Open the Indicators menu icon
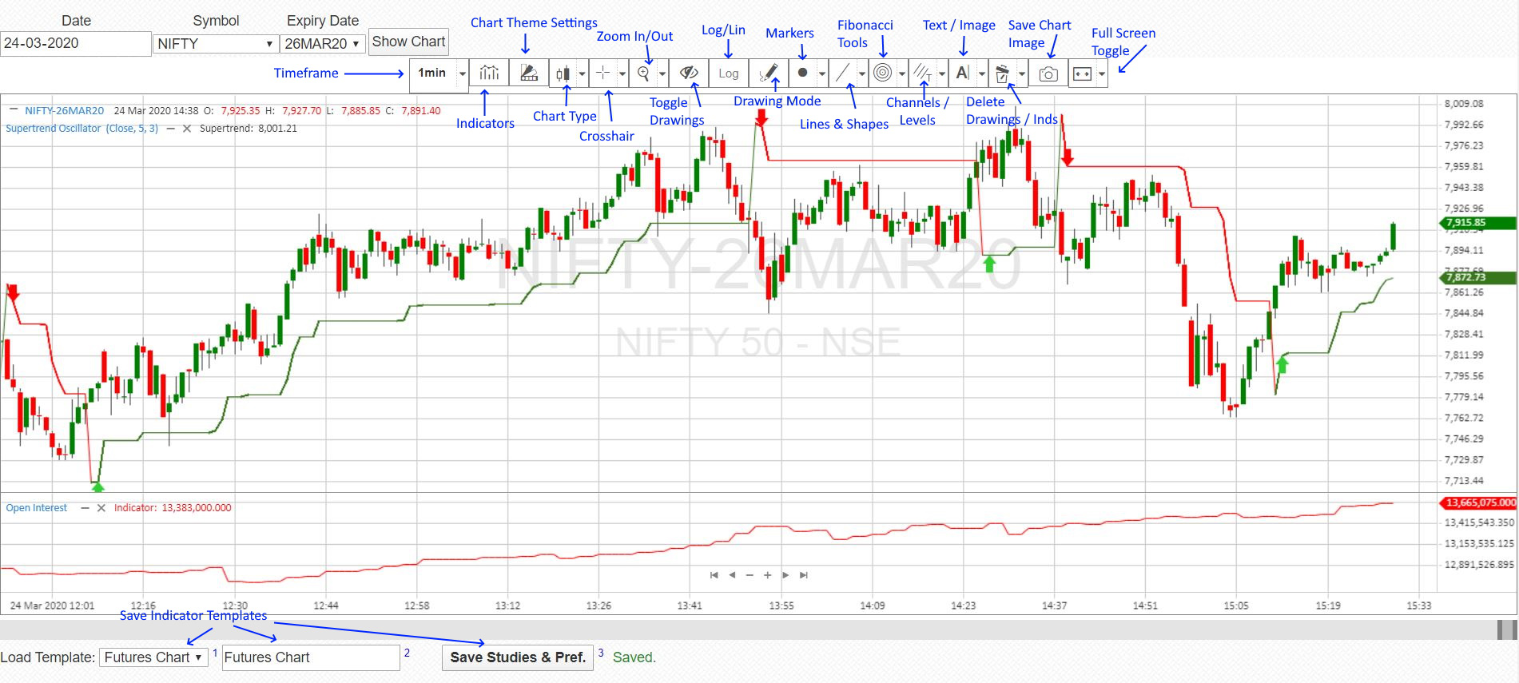 click(x=489, y=73)
